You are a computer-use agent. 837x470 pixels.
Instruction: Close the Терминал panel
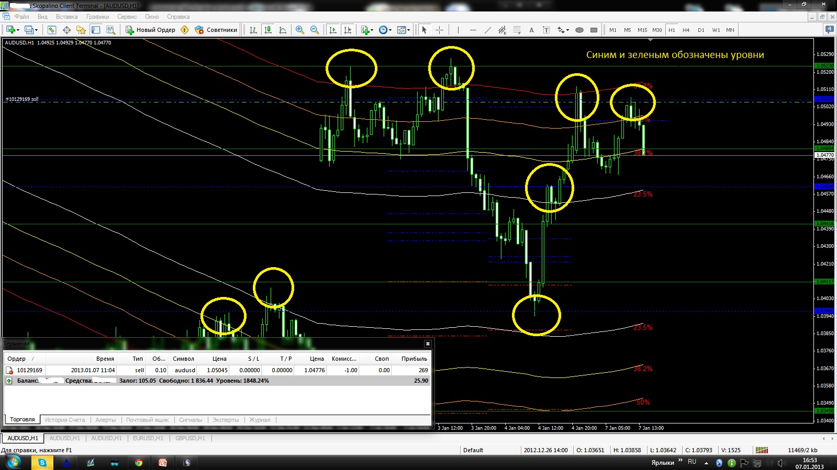(x=428, y=343)
